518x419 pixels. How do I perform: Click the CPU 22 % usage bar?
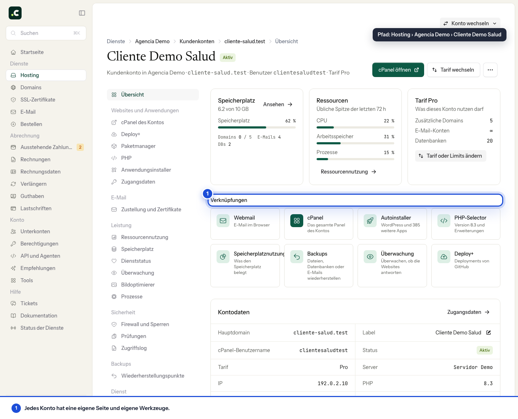coord(355,127)
